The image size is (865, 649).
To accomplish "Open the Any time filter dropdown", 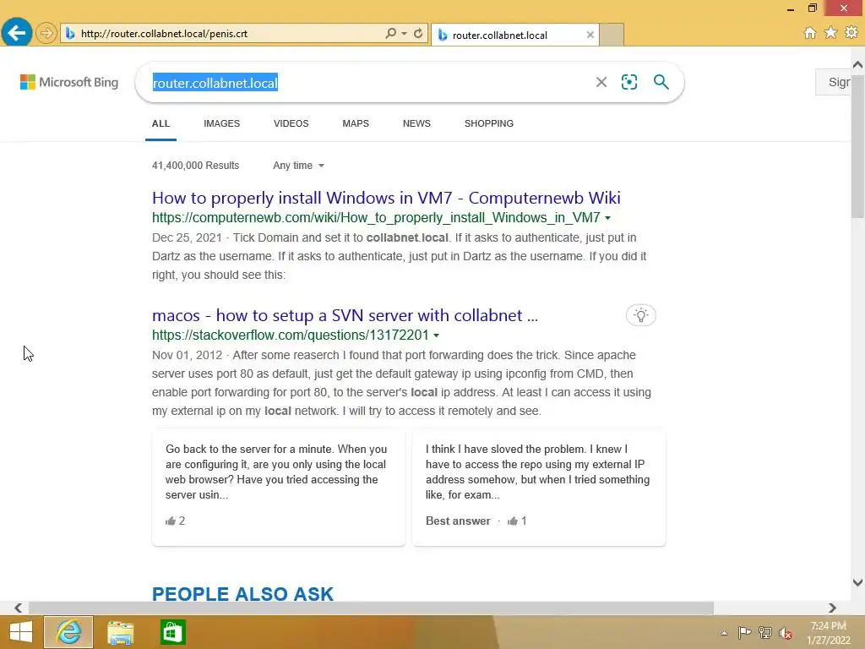I will tap(298, 166).
